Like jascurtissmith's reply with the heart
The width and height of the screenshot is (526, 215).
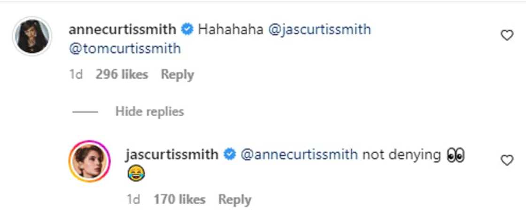click(507, 161)
